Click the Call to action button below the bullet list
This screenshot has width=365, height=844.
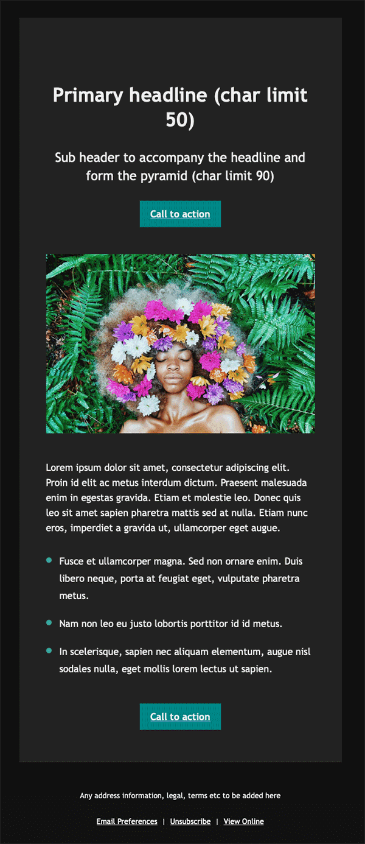tap(180, 717)
